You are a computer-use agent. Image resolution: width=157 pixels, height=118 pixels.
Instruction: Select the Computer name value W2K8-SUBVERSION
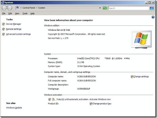(x=86, y=77)
